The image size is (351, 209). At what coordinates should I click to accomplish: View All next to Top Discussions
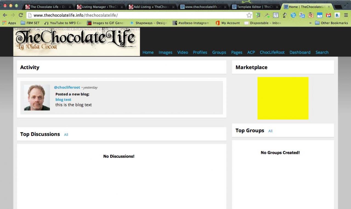[x=66, y=135]
